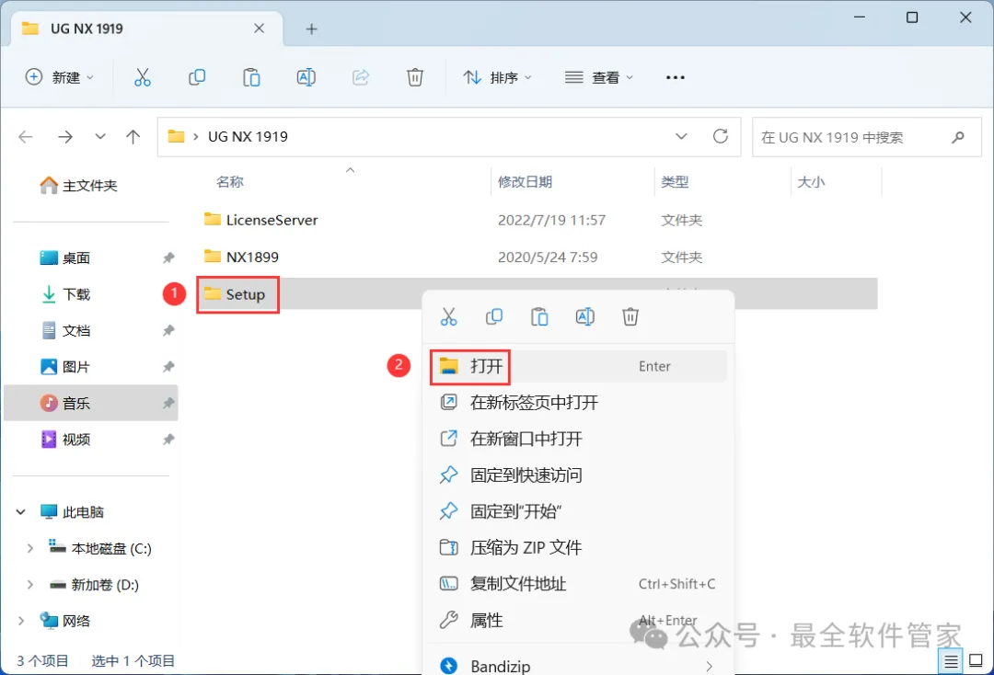Click the Paste icon in the context menu
This screenshot has width=994, height=675.
(x=539, y=316)
